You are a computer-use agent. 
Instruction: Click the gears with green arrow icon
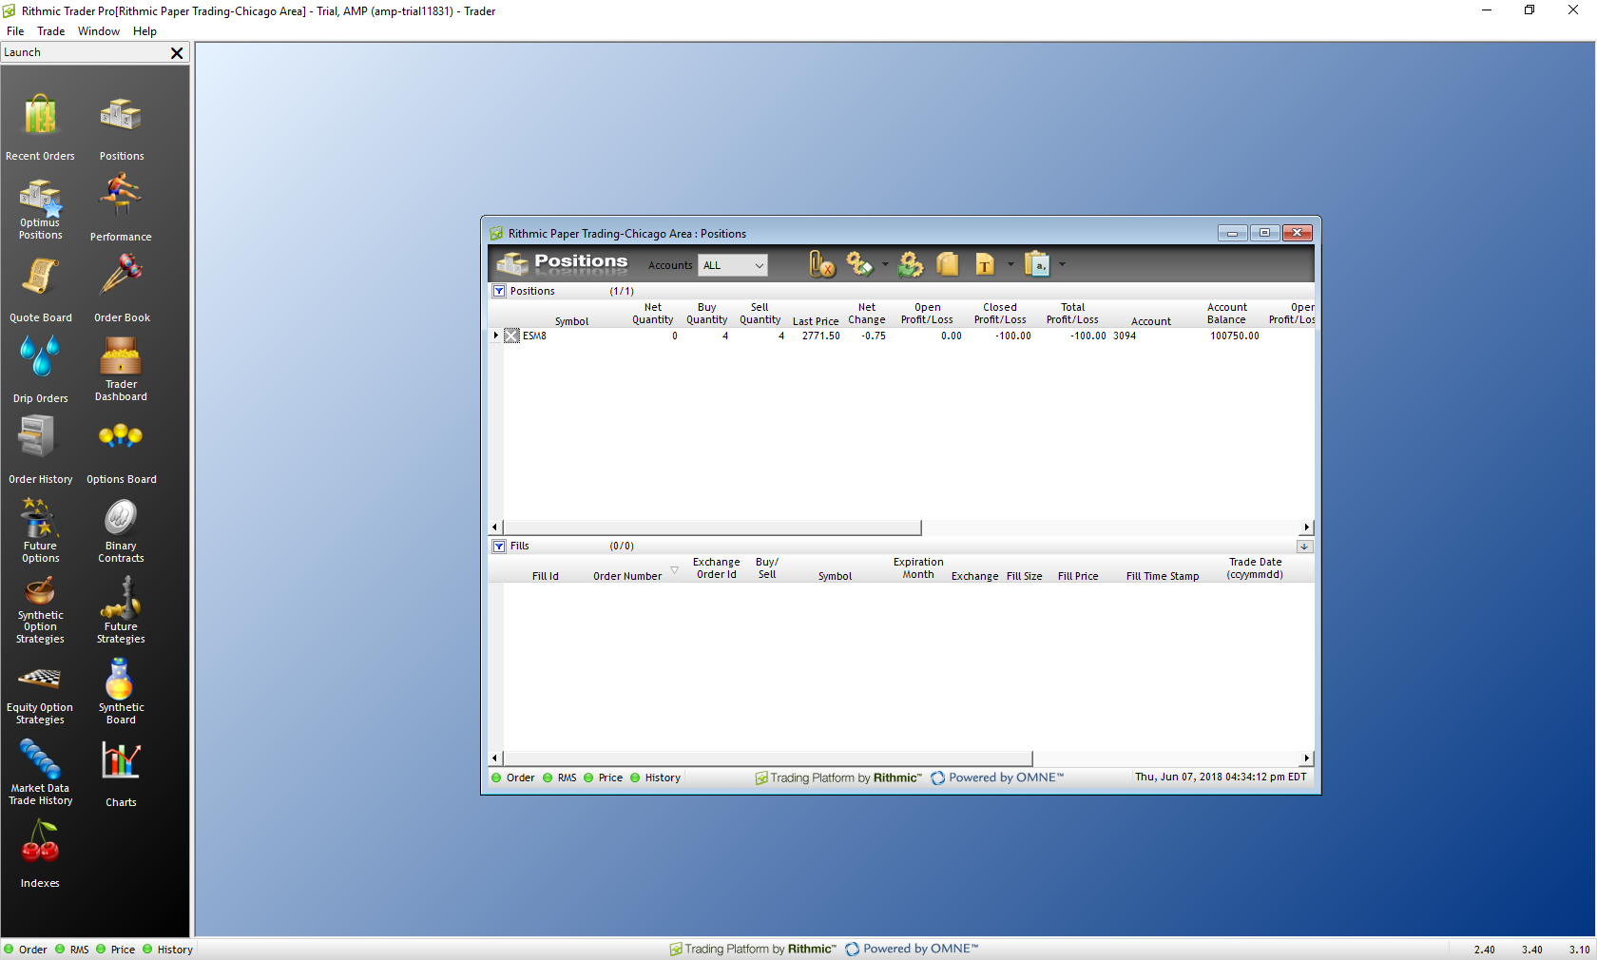tap(911, 264)
